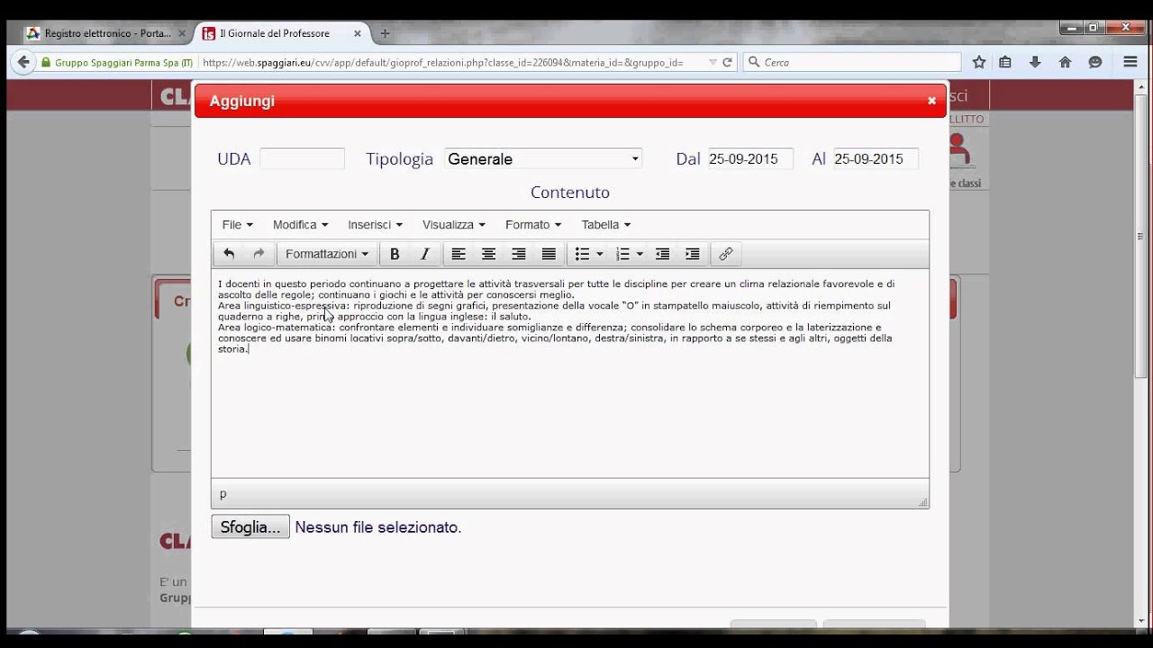Click inside the Contenuto text editor area
The height and width of the screenshot is (648, 1153).
tap(570, 373)
